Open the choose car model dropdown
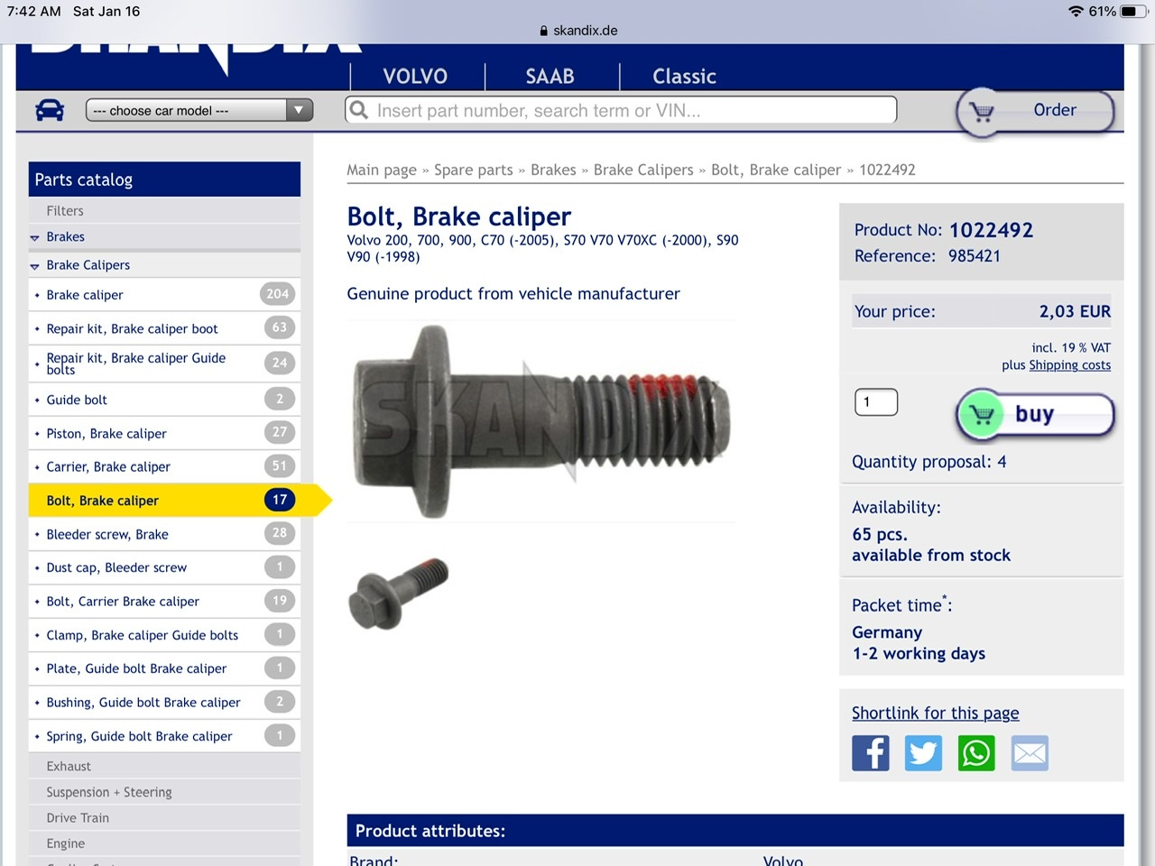Image resolution: width=1155 pixels, height=866 pixels. coord(199,110)
